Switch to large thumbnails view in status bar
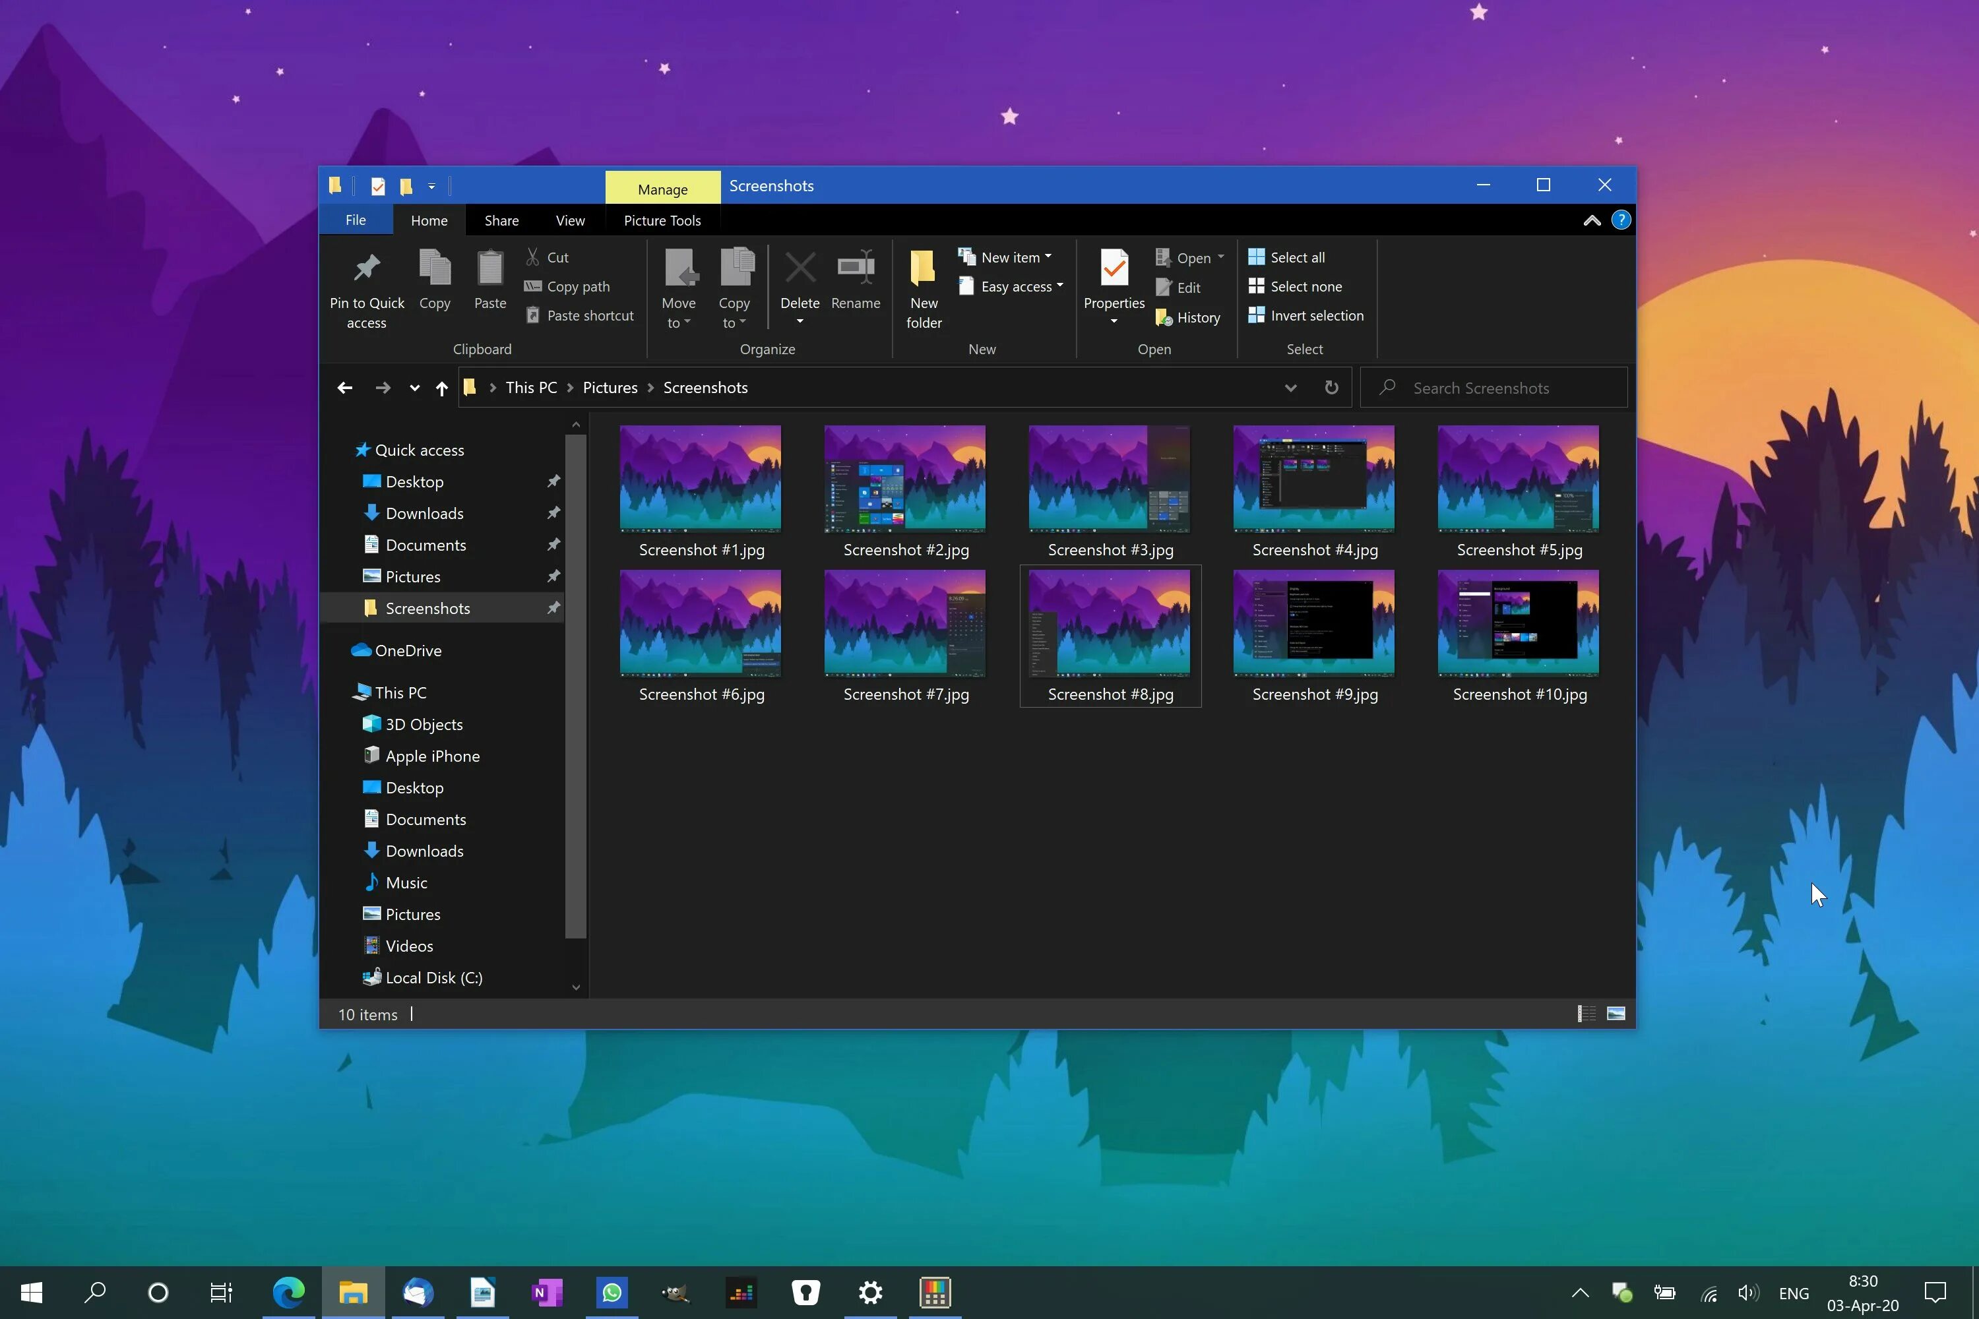Viewport: 1979px width, 1319px height. click(1615, 1014)
